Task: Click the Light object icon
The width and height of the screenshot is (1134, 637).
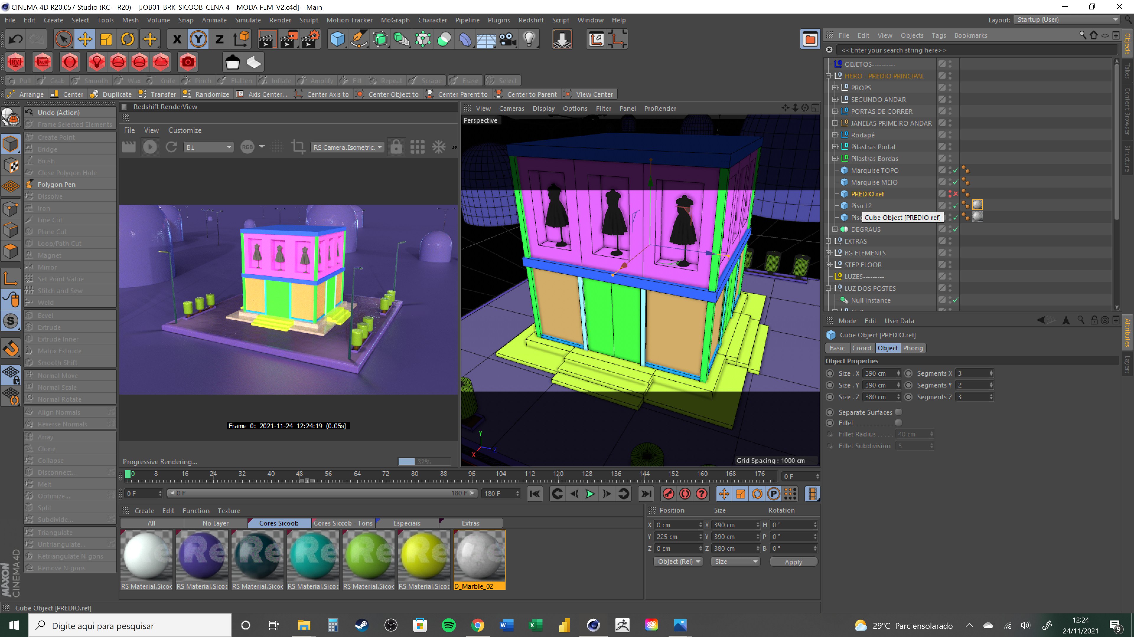Action: [529, 40]
